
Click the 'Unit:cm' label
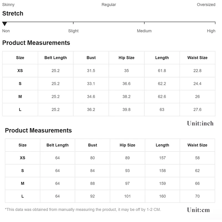198,210
